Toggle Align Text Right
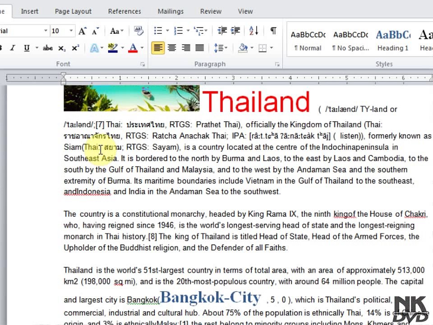This screenshot has width=433, height=325. (186, 48)
